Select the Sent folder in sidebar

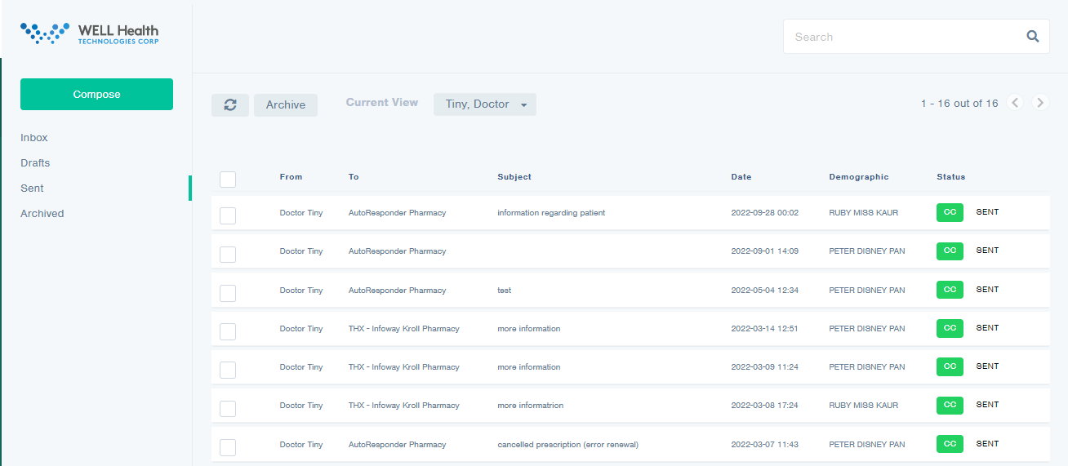tap(32, 189)
